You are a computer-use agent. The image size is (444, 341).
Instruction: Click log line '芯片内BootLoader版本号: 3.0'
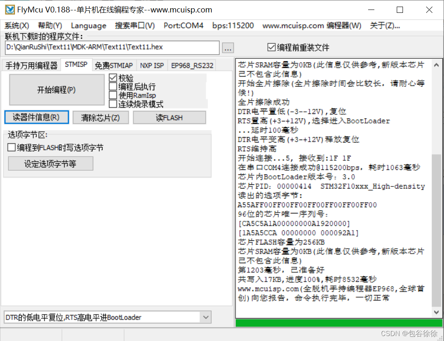(296, 177)
